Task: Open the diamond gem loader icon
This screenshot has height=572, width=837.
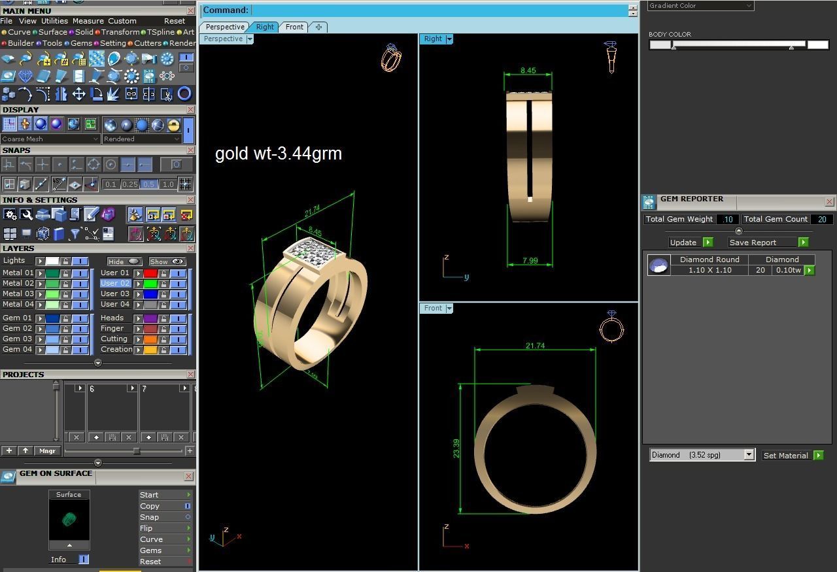Action: [x=26, y=76]
